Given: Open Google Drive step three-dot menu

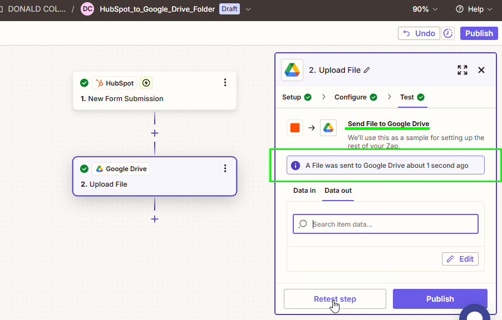Looking at the screenshot, I should (x=225, y=168).
